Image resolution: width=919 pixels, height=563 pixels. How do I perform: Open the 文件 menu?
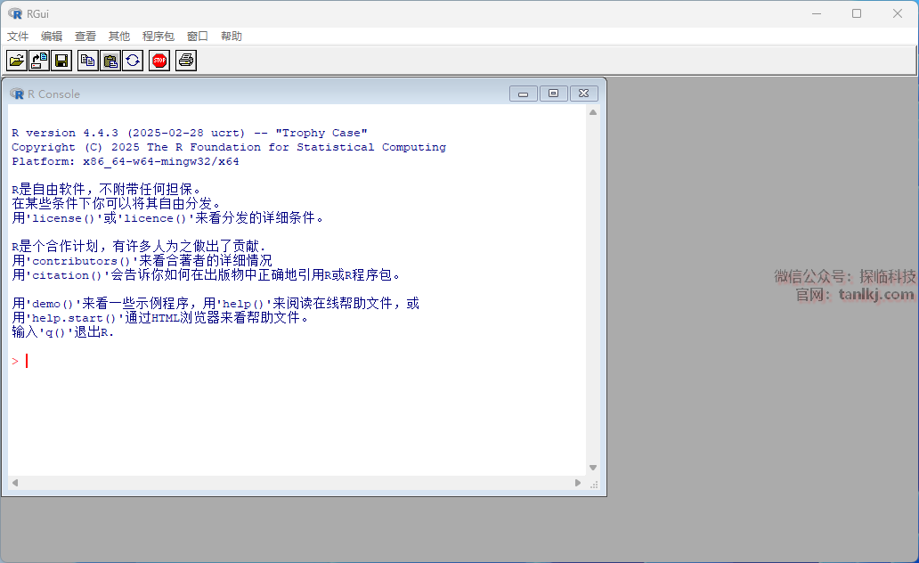[18, 37]
